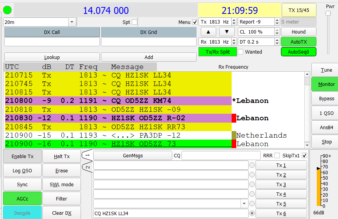Switch to message tab 2

88,167
